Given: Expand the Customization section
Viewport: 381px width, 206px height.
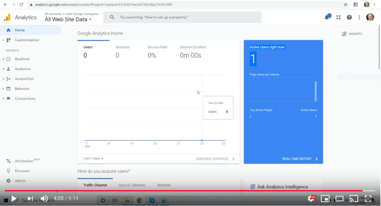Looking at the screenshot, I should [x=3, y=40].
